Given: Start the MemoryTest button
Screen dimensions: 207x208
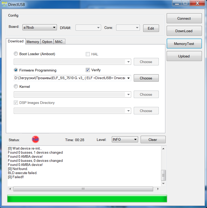Looking at the screenshot, I should (x=184, y=44).
